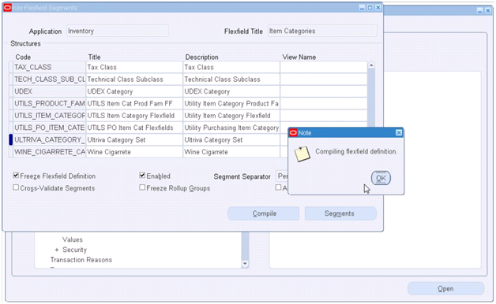Minimize the background Navigator window

coord(480,11)
